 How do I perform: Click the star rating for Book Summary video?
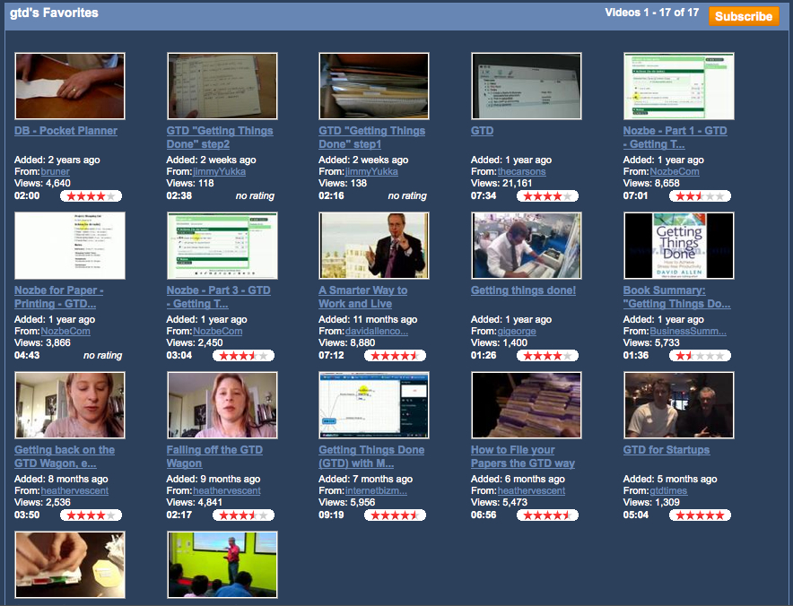pos(700,356)
